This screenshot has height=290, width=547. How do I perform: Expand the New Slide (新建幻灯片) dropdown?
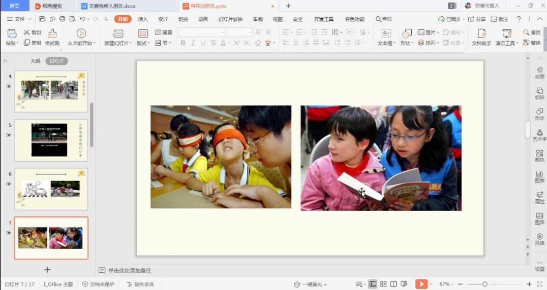coord(118,44)
